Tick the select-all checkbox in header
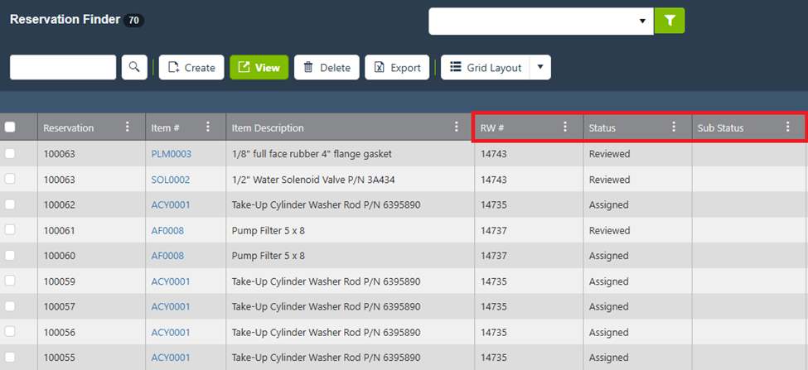Screen dimensions: 808x370 coord(10,127)
